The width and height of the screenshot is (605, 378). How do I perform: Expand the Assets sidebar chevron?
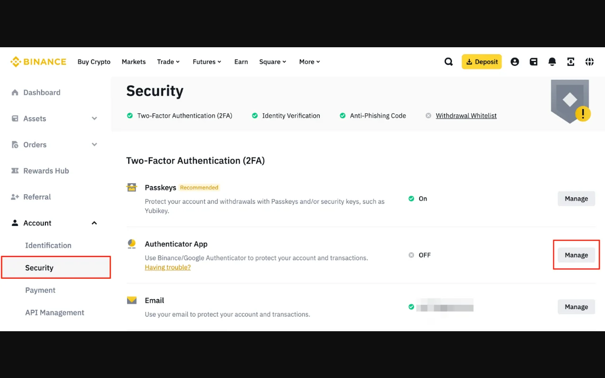pos(94,119)
